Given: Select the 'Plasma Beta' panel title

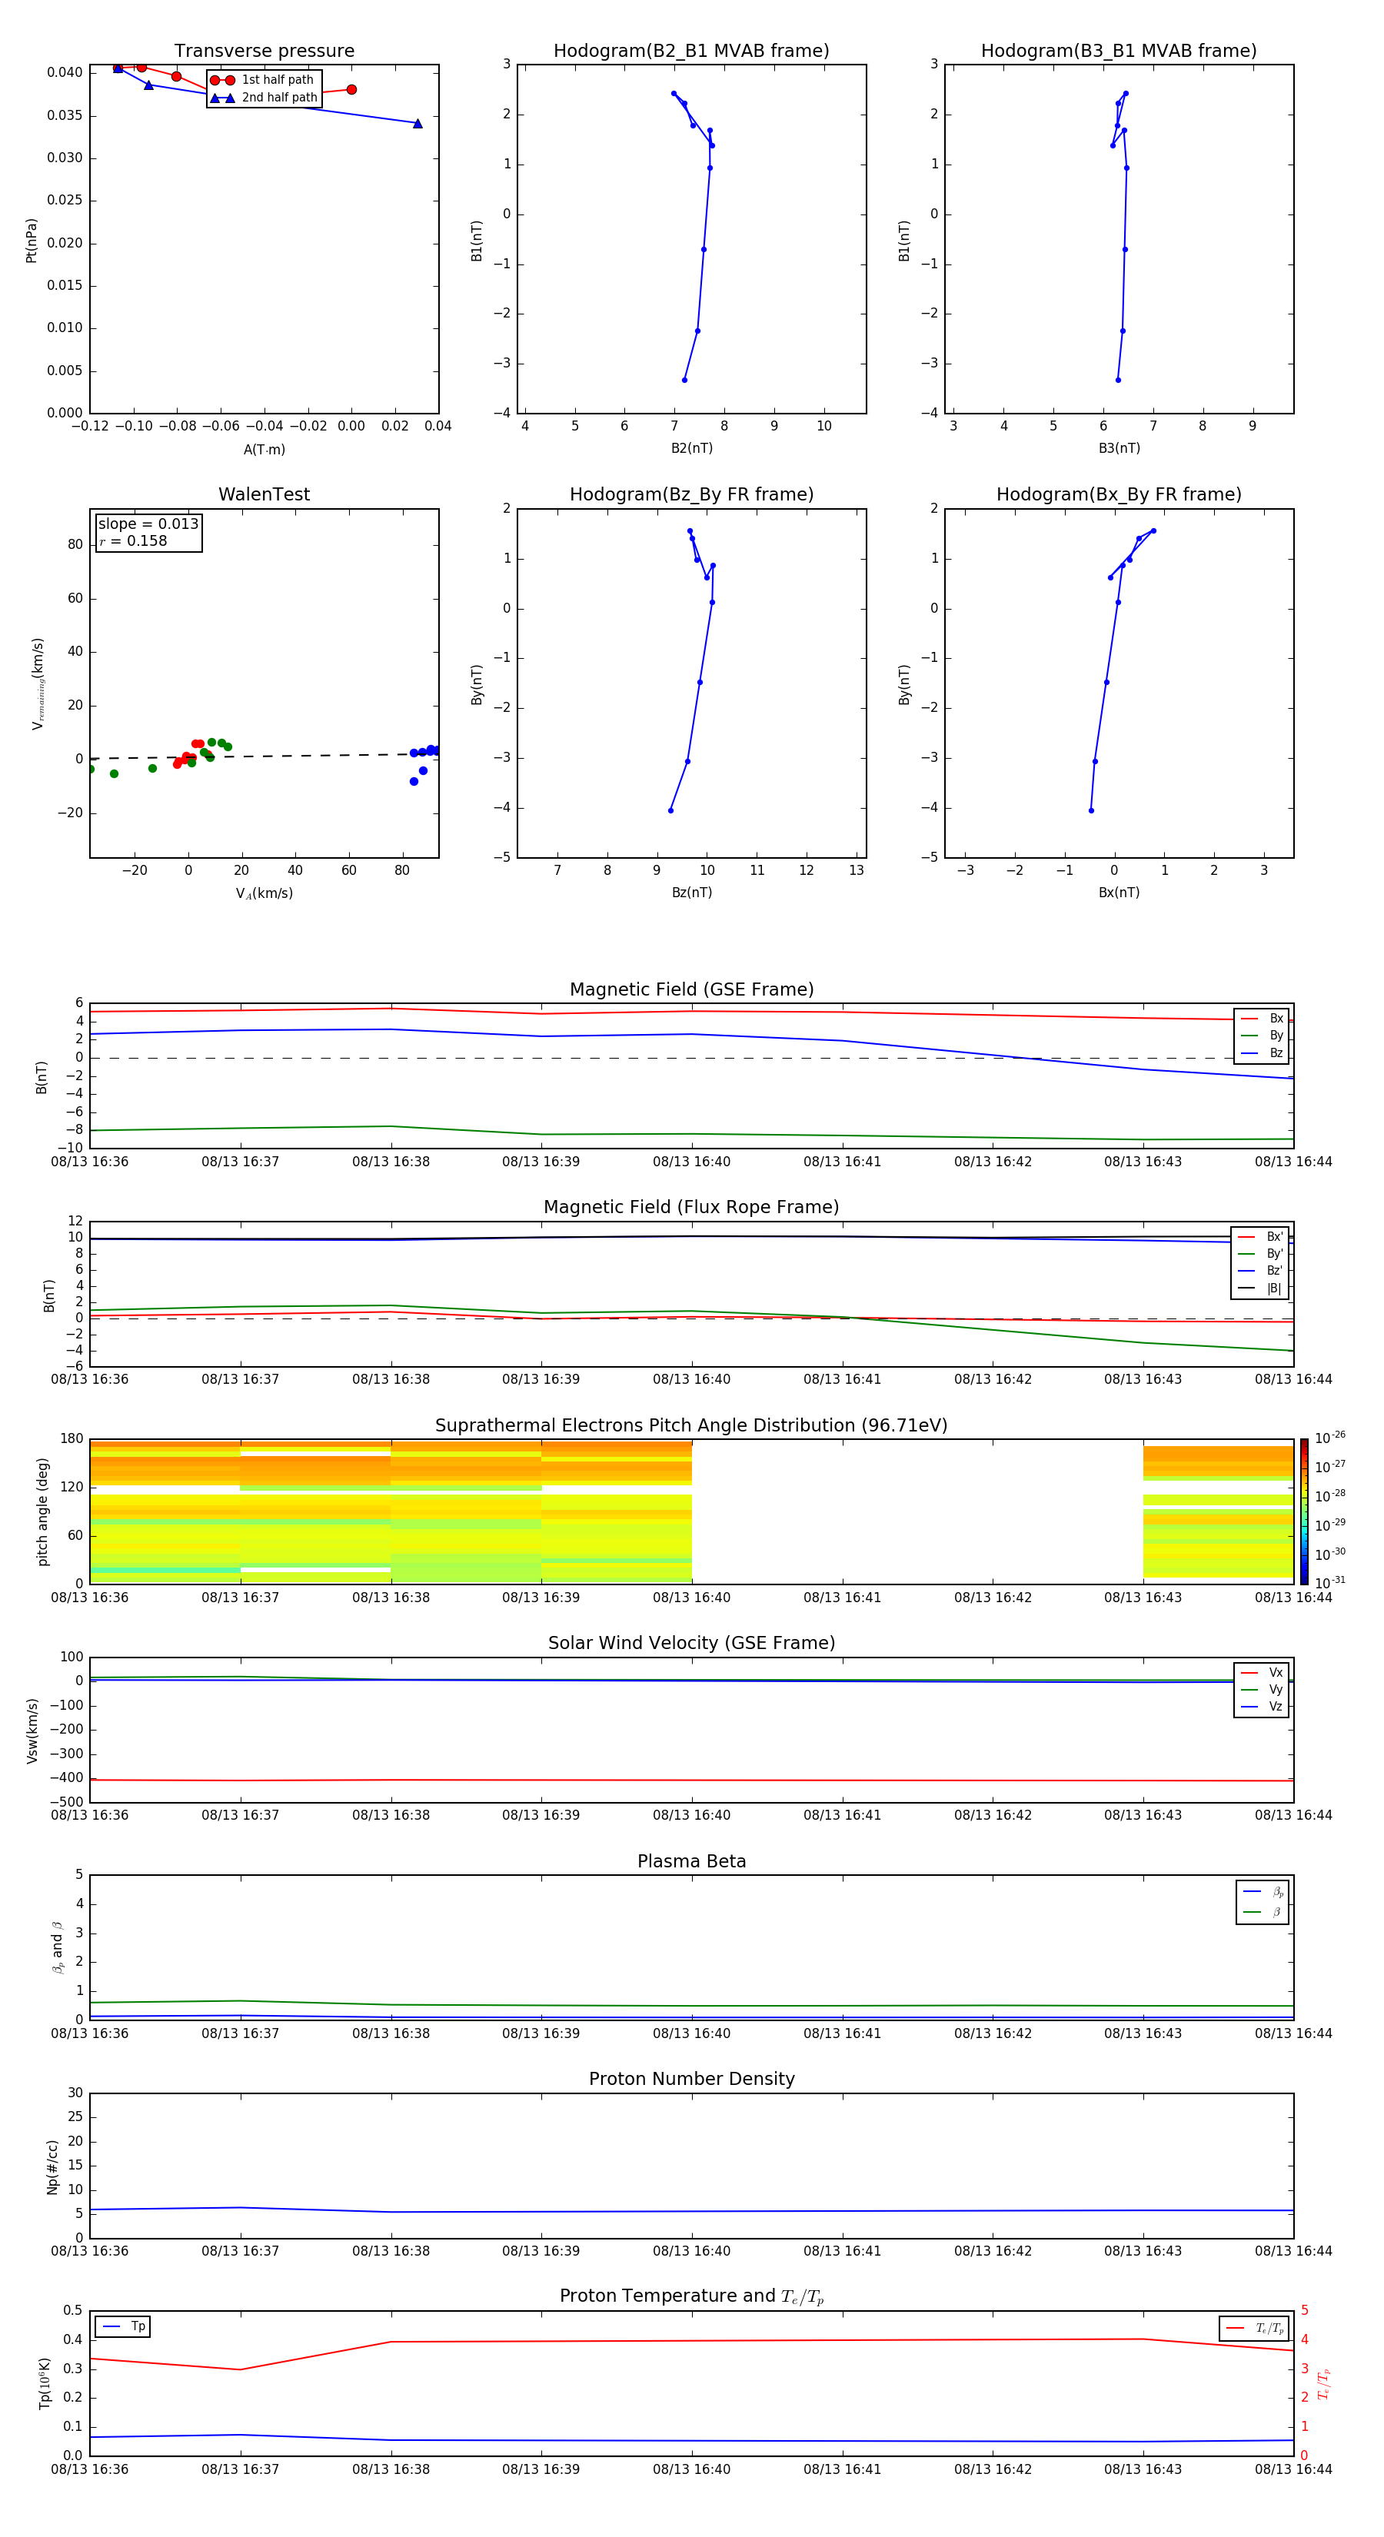Looking at the screenshot, I should [691, 1861].
